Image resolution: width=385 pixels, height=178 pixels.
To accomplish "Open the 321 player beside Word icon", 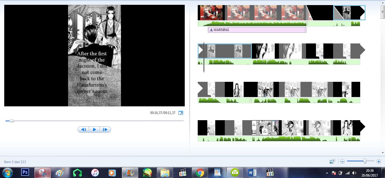I will pos(270,172).
